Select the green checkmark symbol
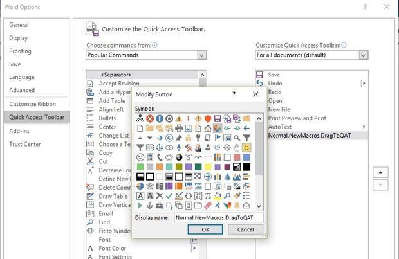The image size is (399, 259). pyautogui.click(x=169, y=196)
